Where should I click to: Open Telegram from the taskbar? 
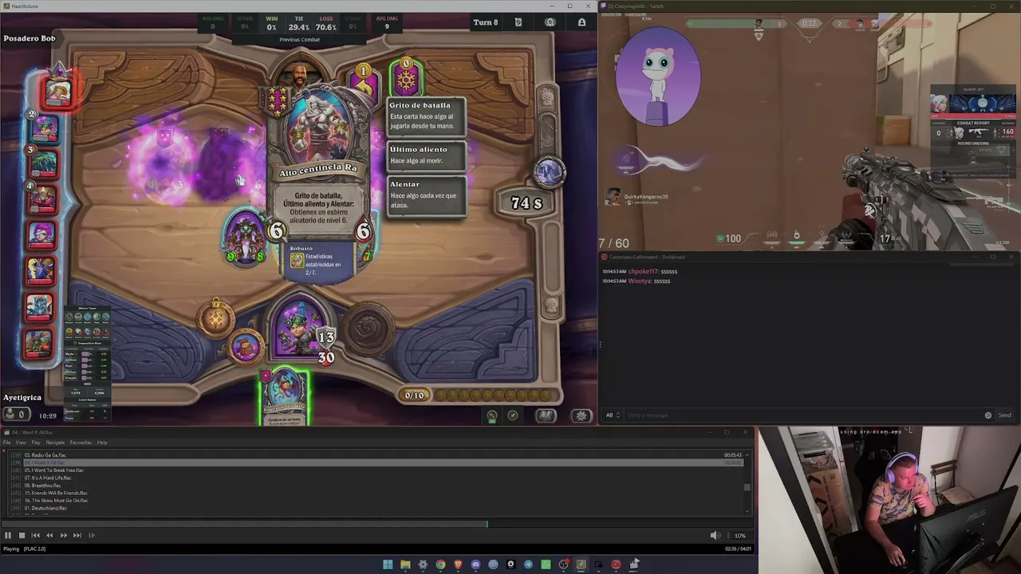click(x=528, y=564)
